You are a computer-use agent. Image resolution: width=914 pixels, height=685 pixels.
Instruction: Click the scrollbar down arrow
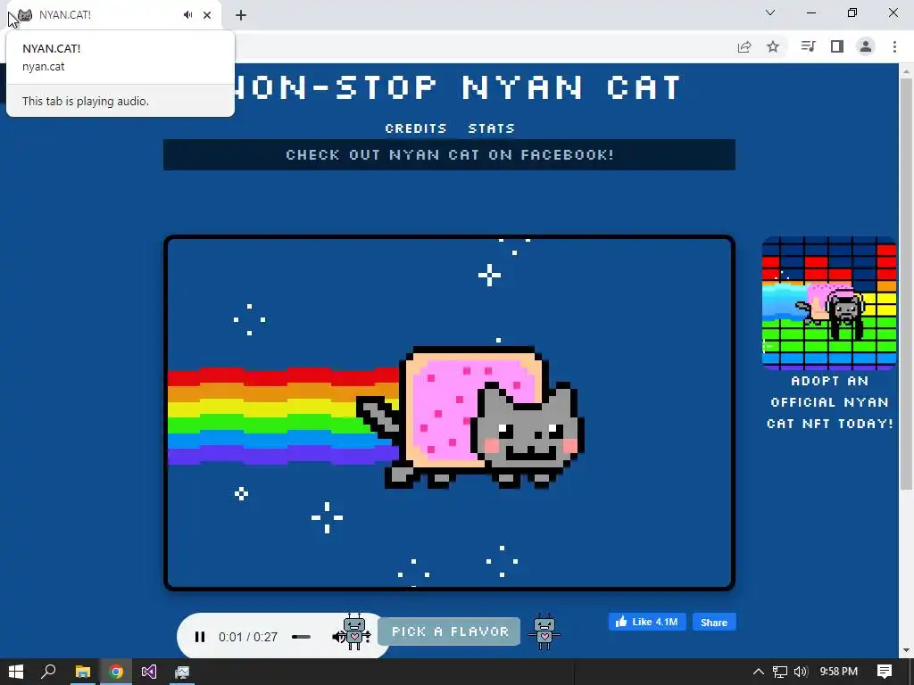[906, 650]
